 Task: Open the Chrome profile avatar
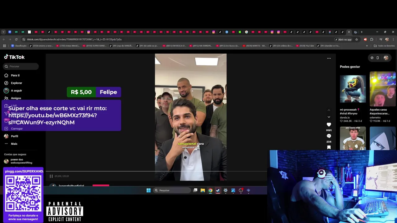[387, 39]
